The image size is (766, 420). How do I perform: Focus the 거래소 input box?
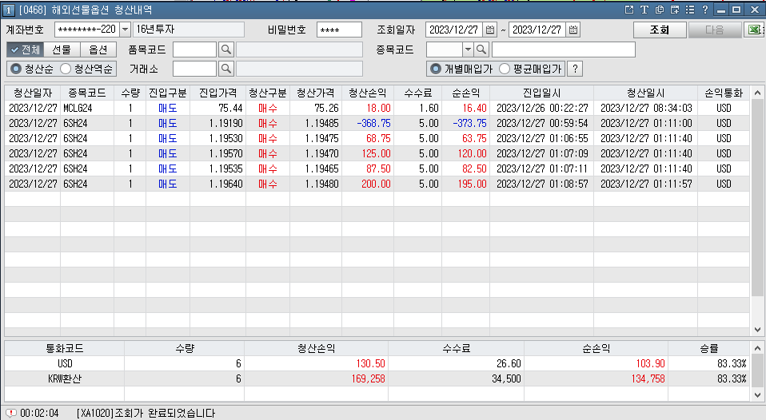194,69
